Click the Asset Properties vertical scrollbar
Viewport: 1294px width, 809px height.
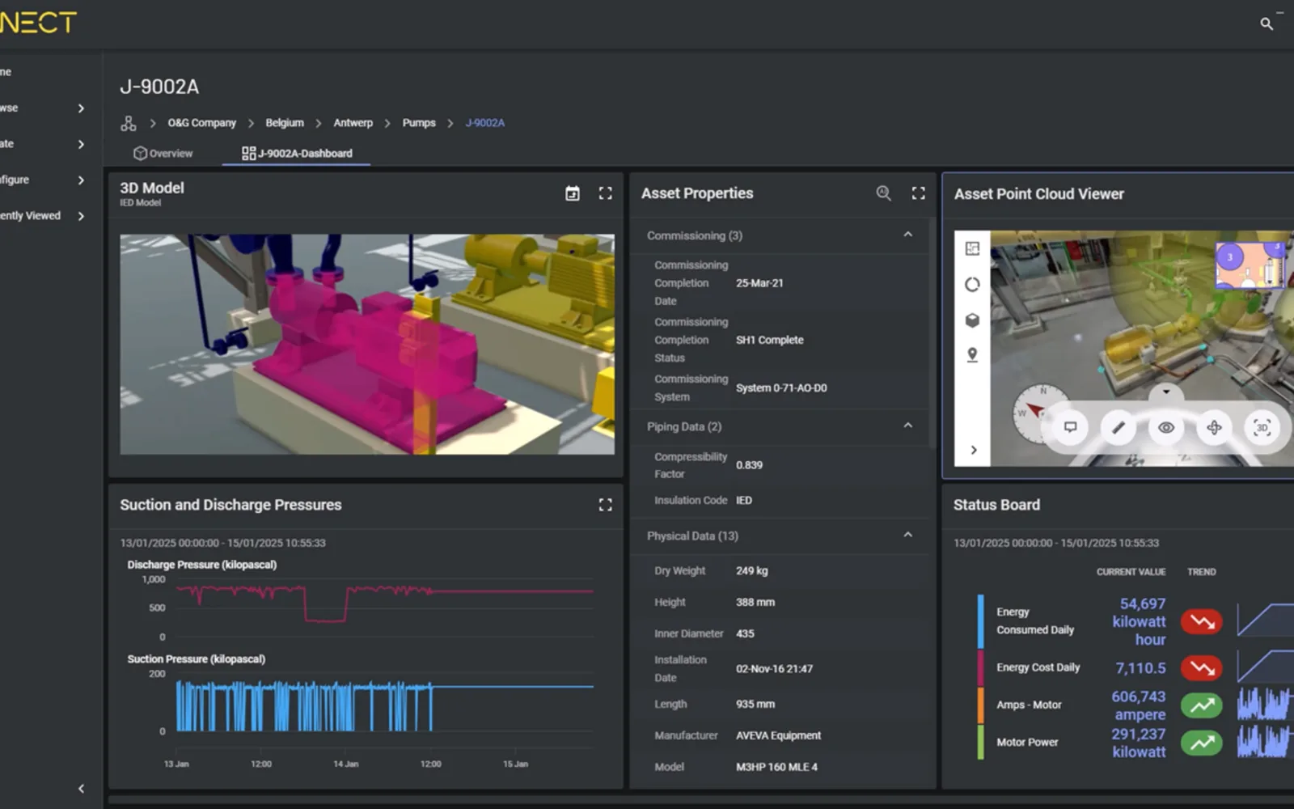[931, 332]
